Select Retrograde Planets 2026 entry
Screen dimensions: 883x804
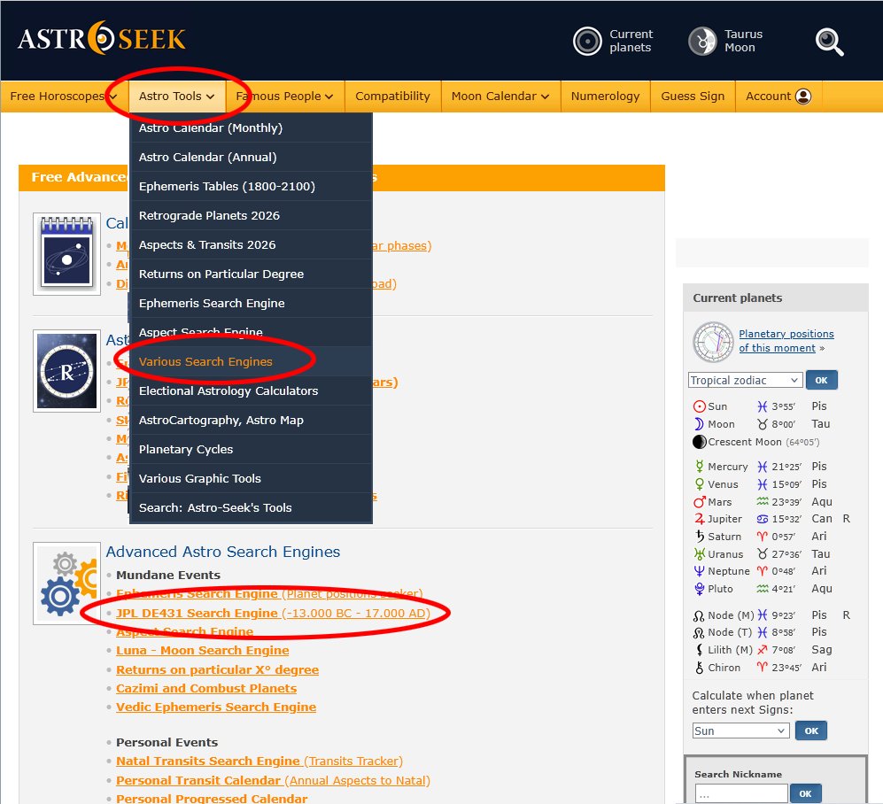coord(251,216)
